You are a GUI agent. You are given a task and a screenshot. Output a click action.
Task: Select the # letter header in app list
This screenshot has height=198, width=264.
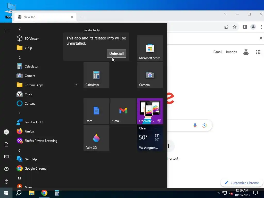pyautogui.click(x=20, y=30)
